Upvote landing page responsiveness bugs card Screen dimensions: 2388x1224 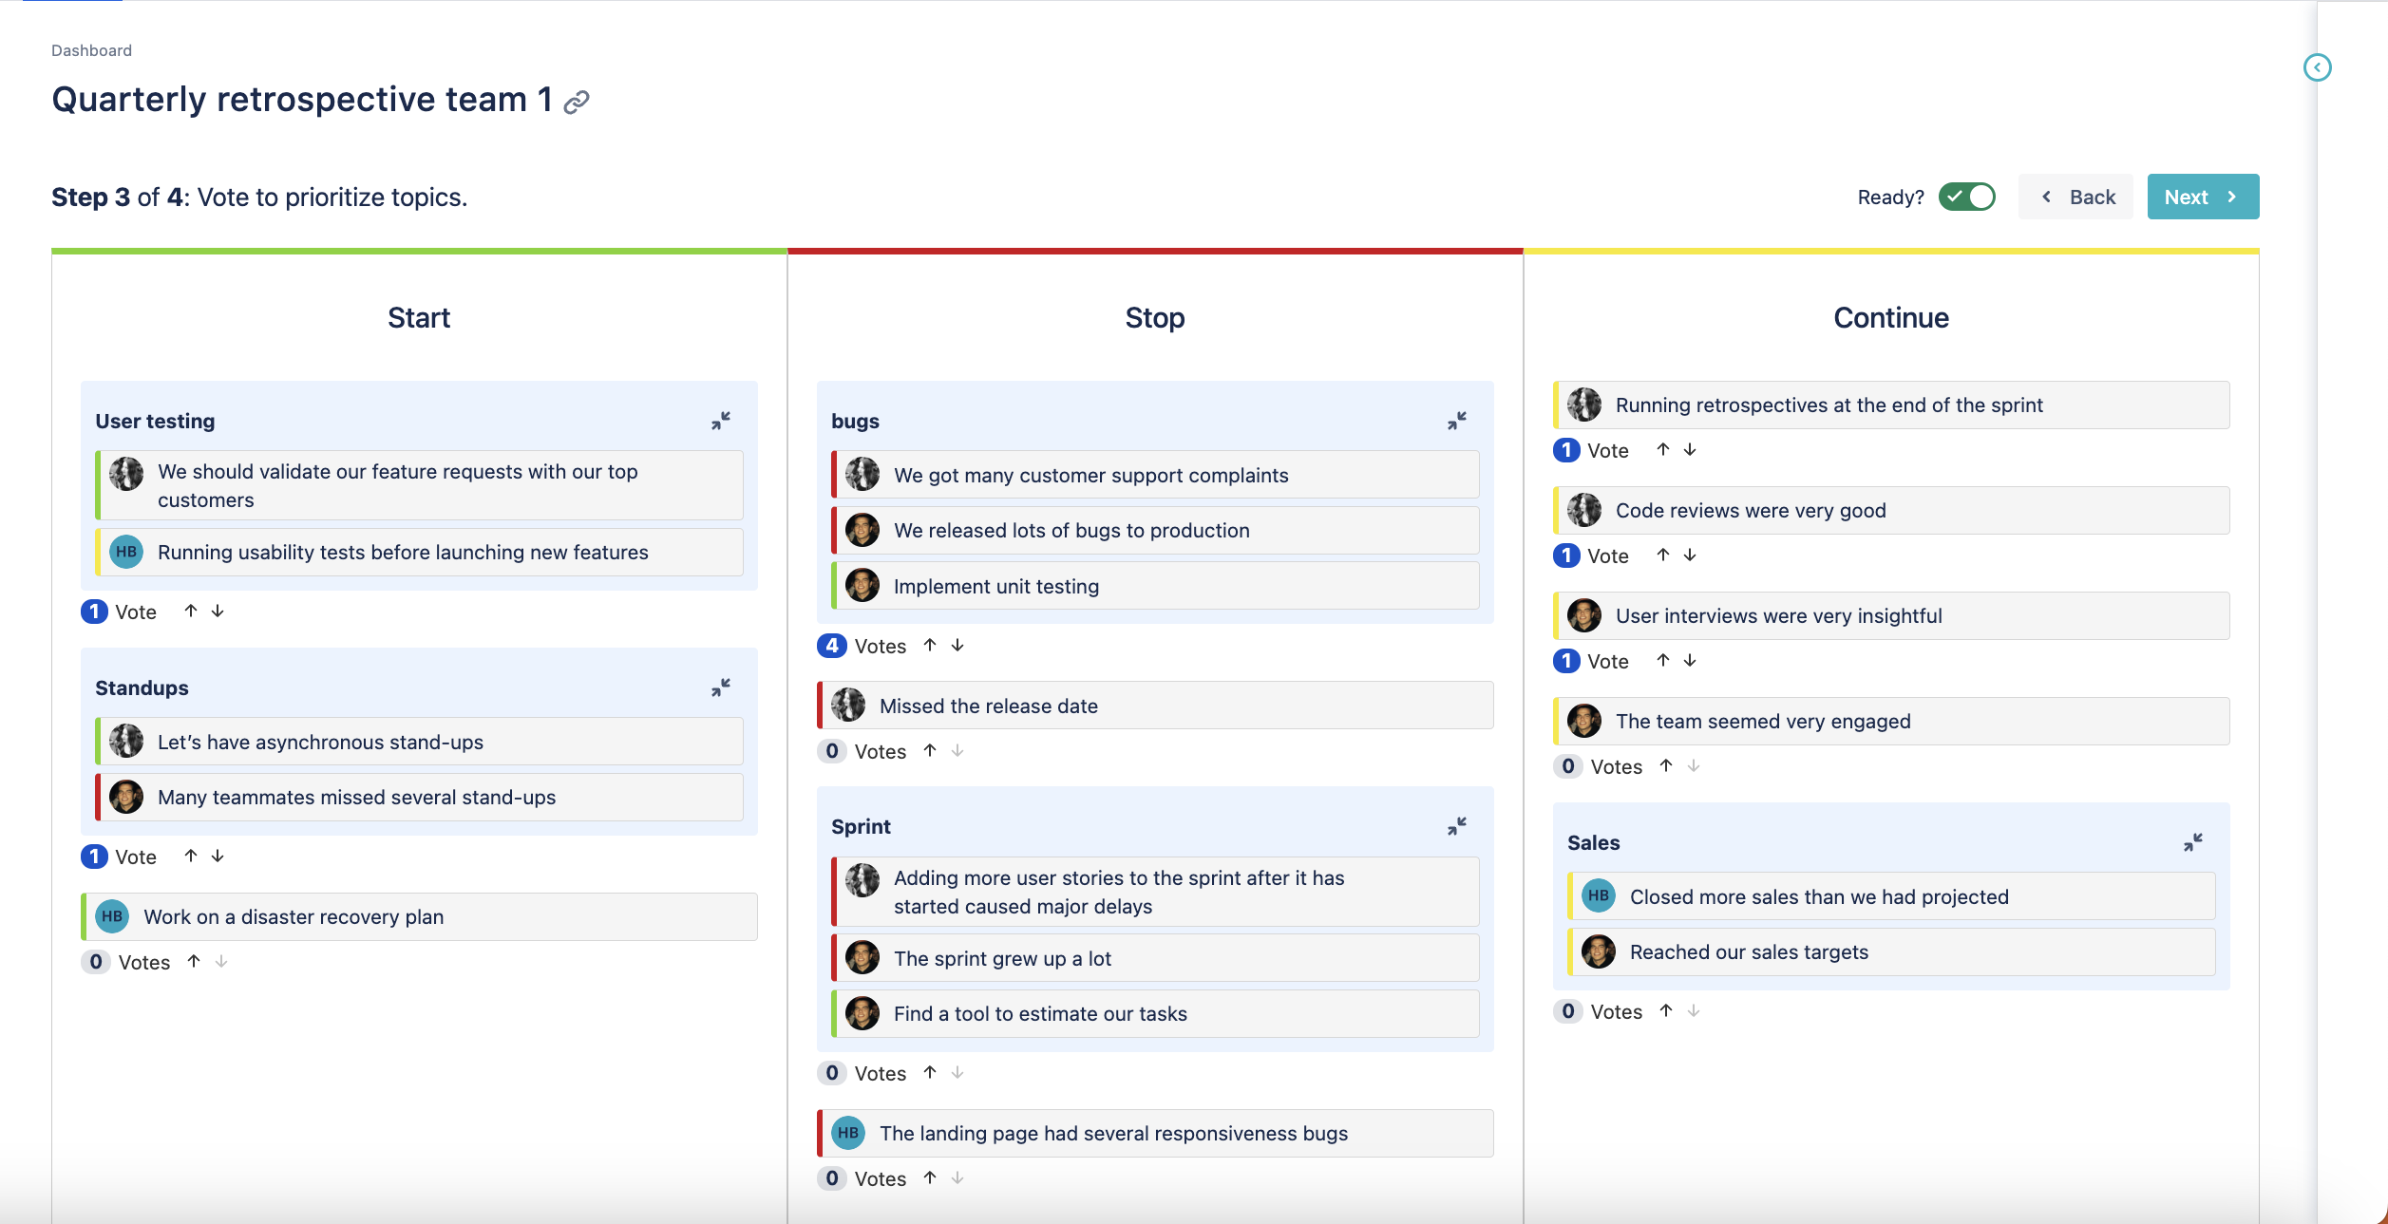930,1177
